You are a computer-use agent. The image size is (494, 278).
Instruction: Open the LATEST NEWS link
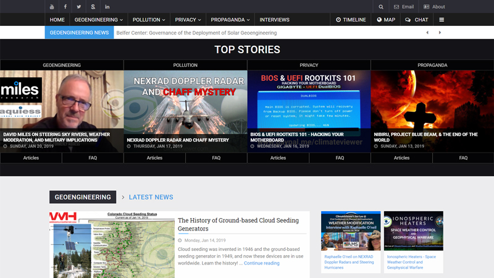(x=151, y=197)
